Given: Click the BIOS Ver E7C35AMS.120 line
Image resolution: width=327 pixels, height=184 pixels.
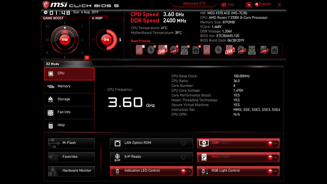Looking at the screenshot, I should coord(220,36).
